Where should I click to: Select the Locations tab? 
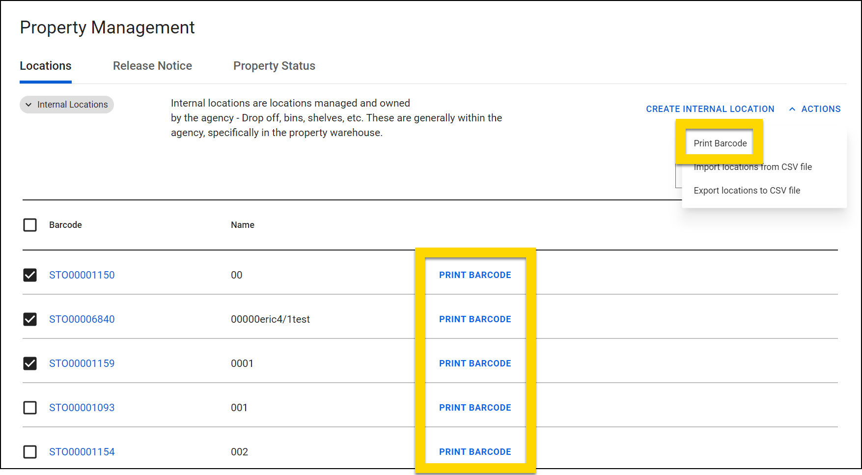[46, 66]
